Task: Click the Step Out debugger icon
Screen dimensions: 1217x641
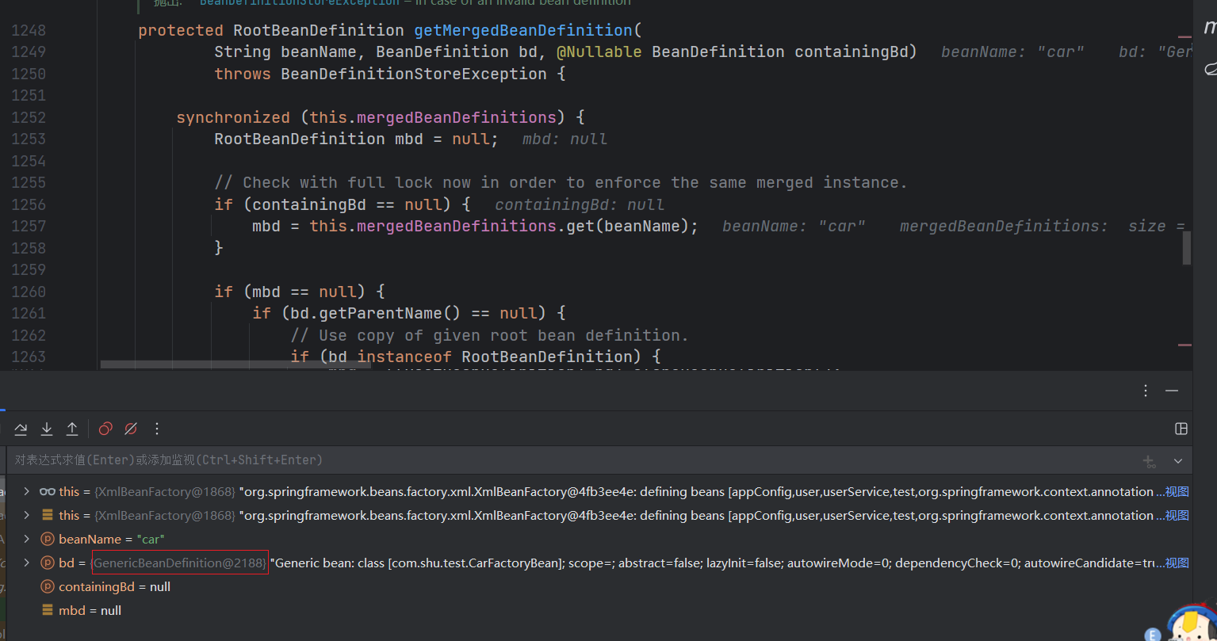Action: click(72, 429)
